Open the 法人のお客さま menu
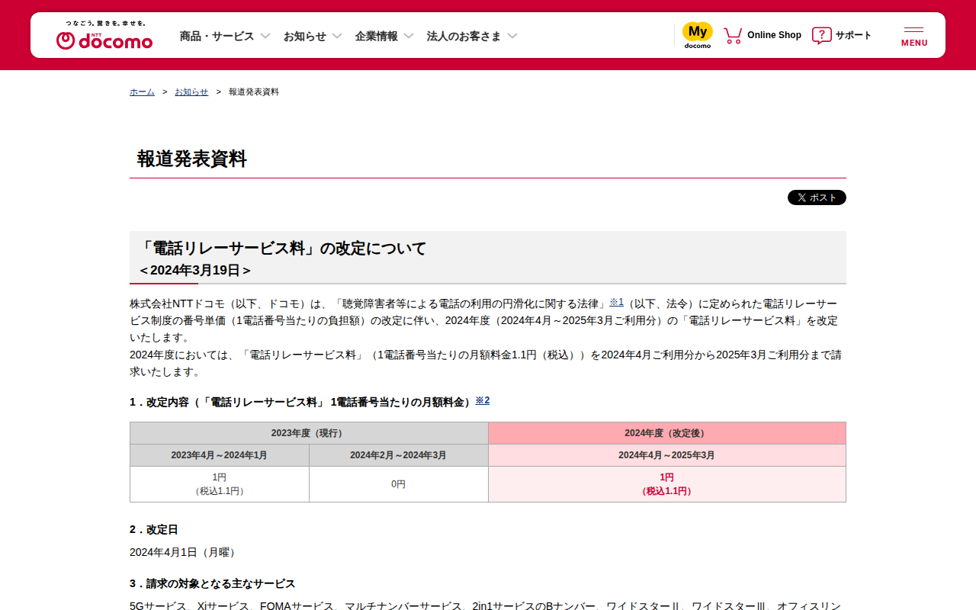 coord(464,36)
